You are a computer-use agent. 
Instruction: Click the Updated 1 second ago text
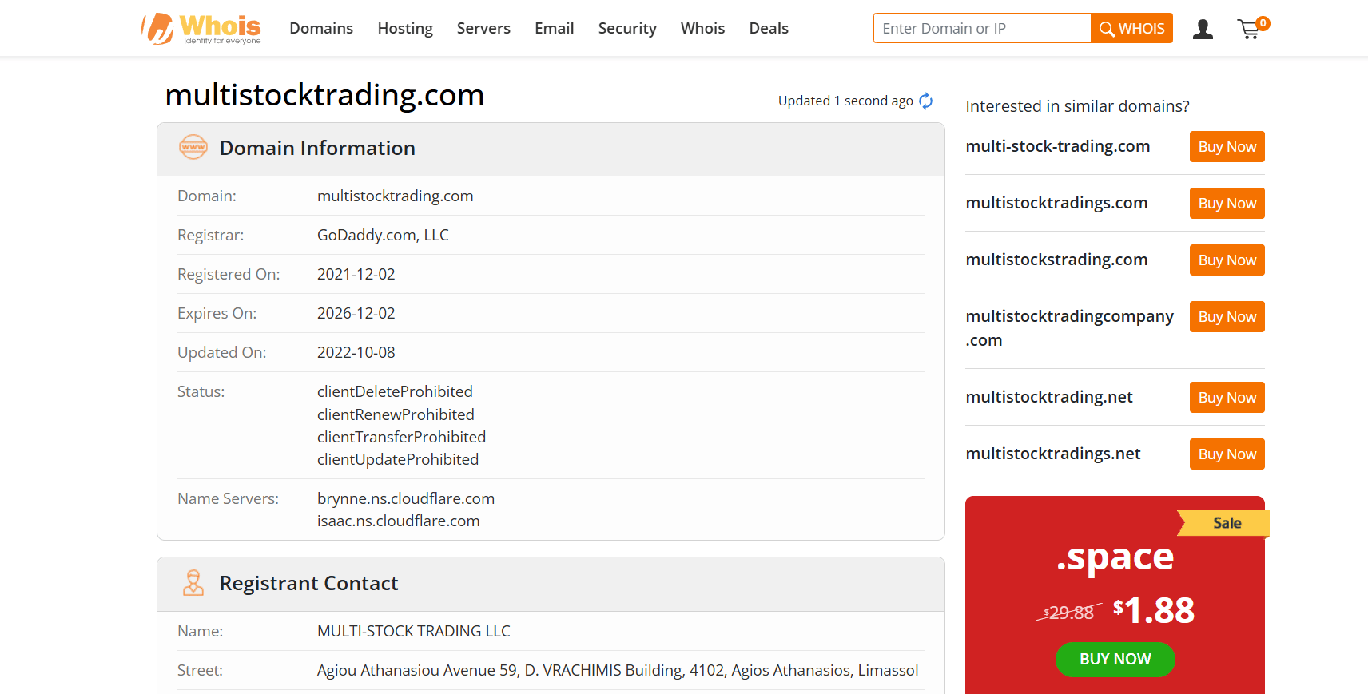tap(845, 101)
